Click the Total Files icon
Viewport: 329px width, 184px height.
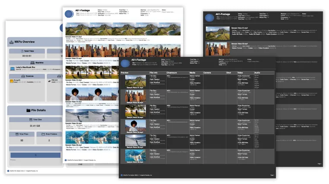coord(17,134)
